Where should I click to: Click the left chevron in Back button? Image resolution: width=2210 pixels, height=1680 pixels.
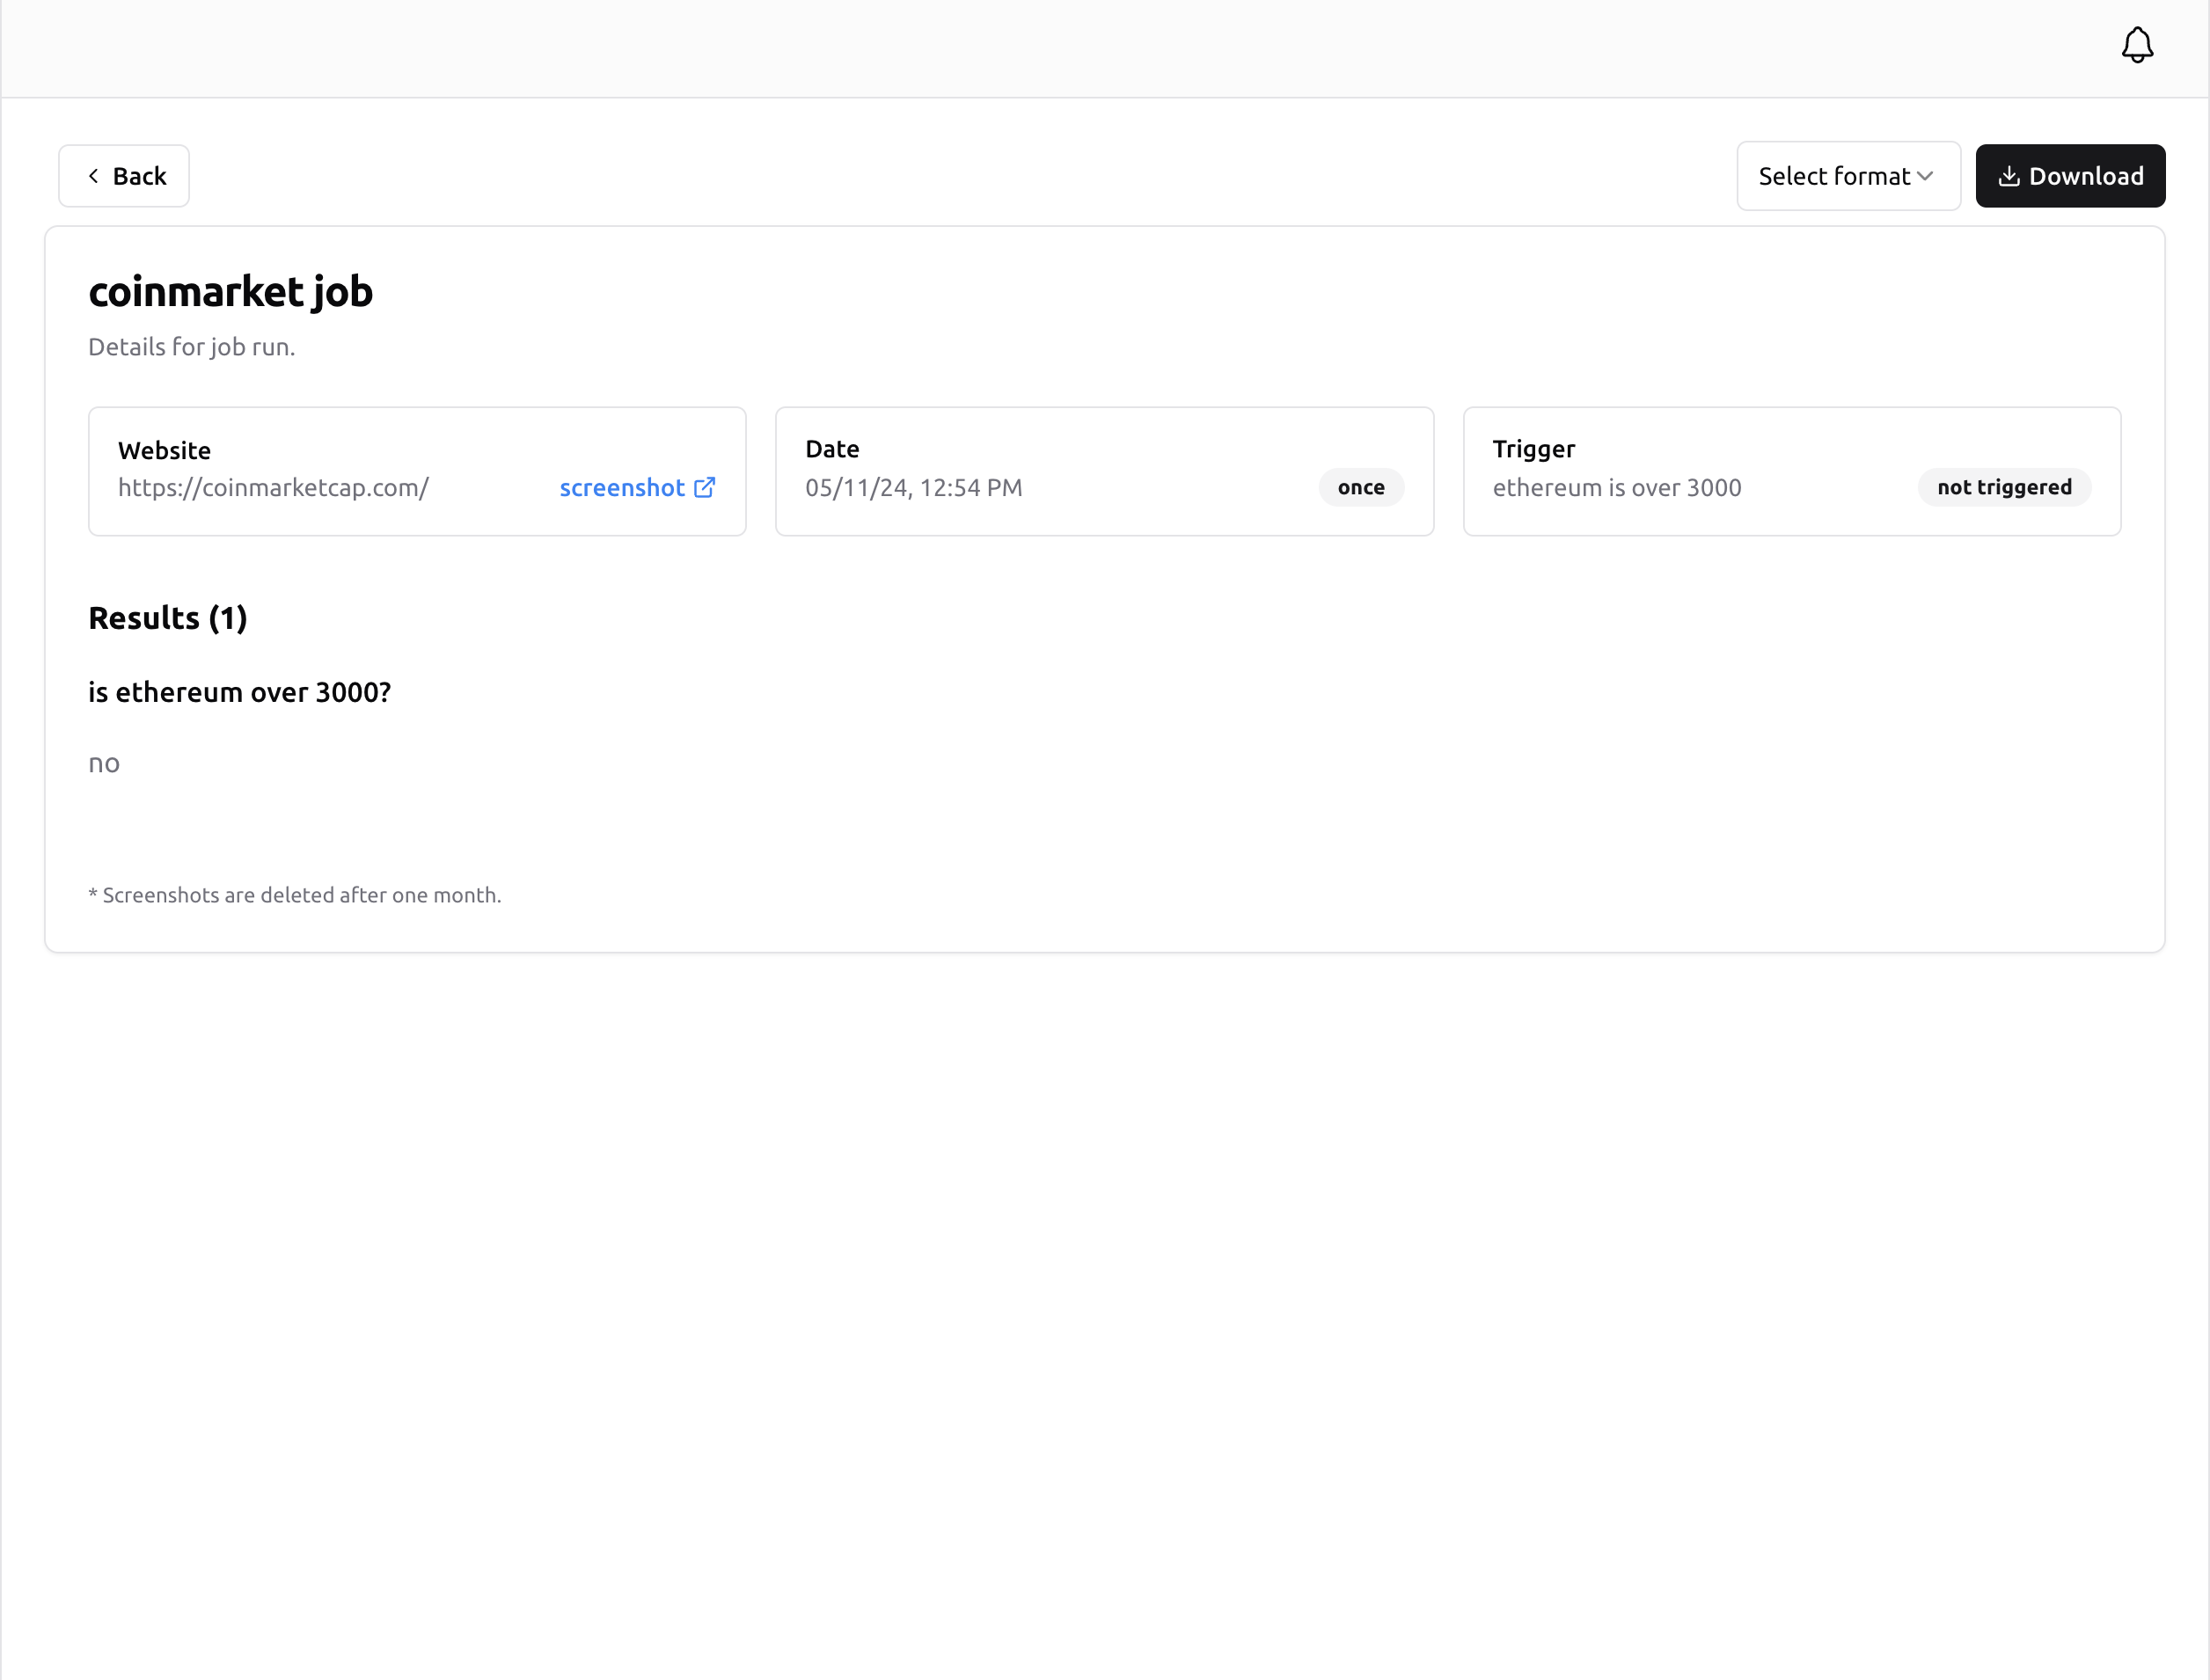93,176
